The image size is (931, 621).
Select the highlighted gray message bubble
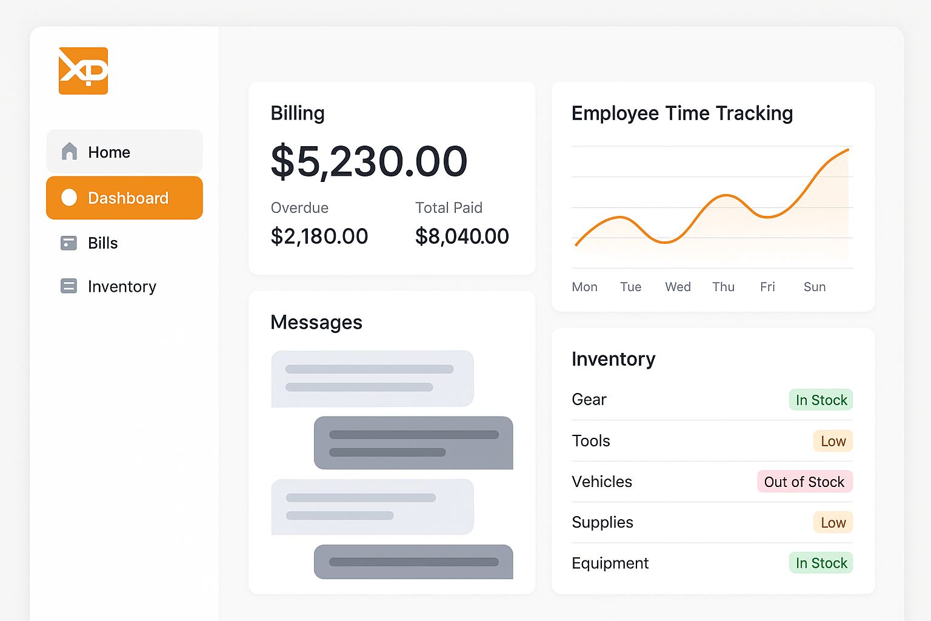[413, 443]
